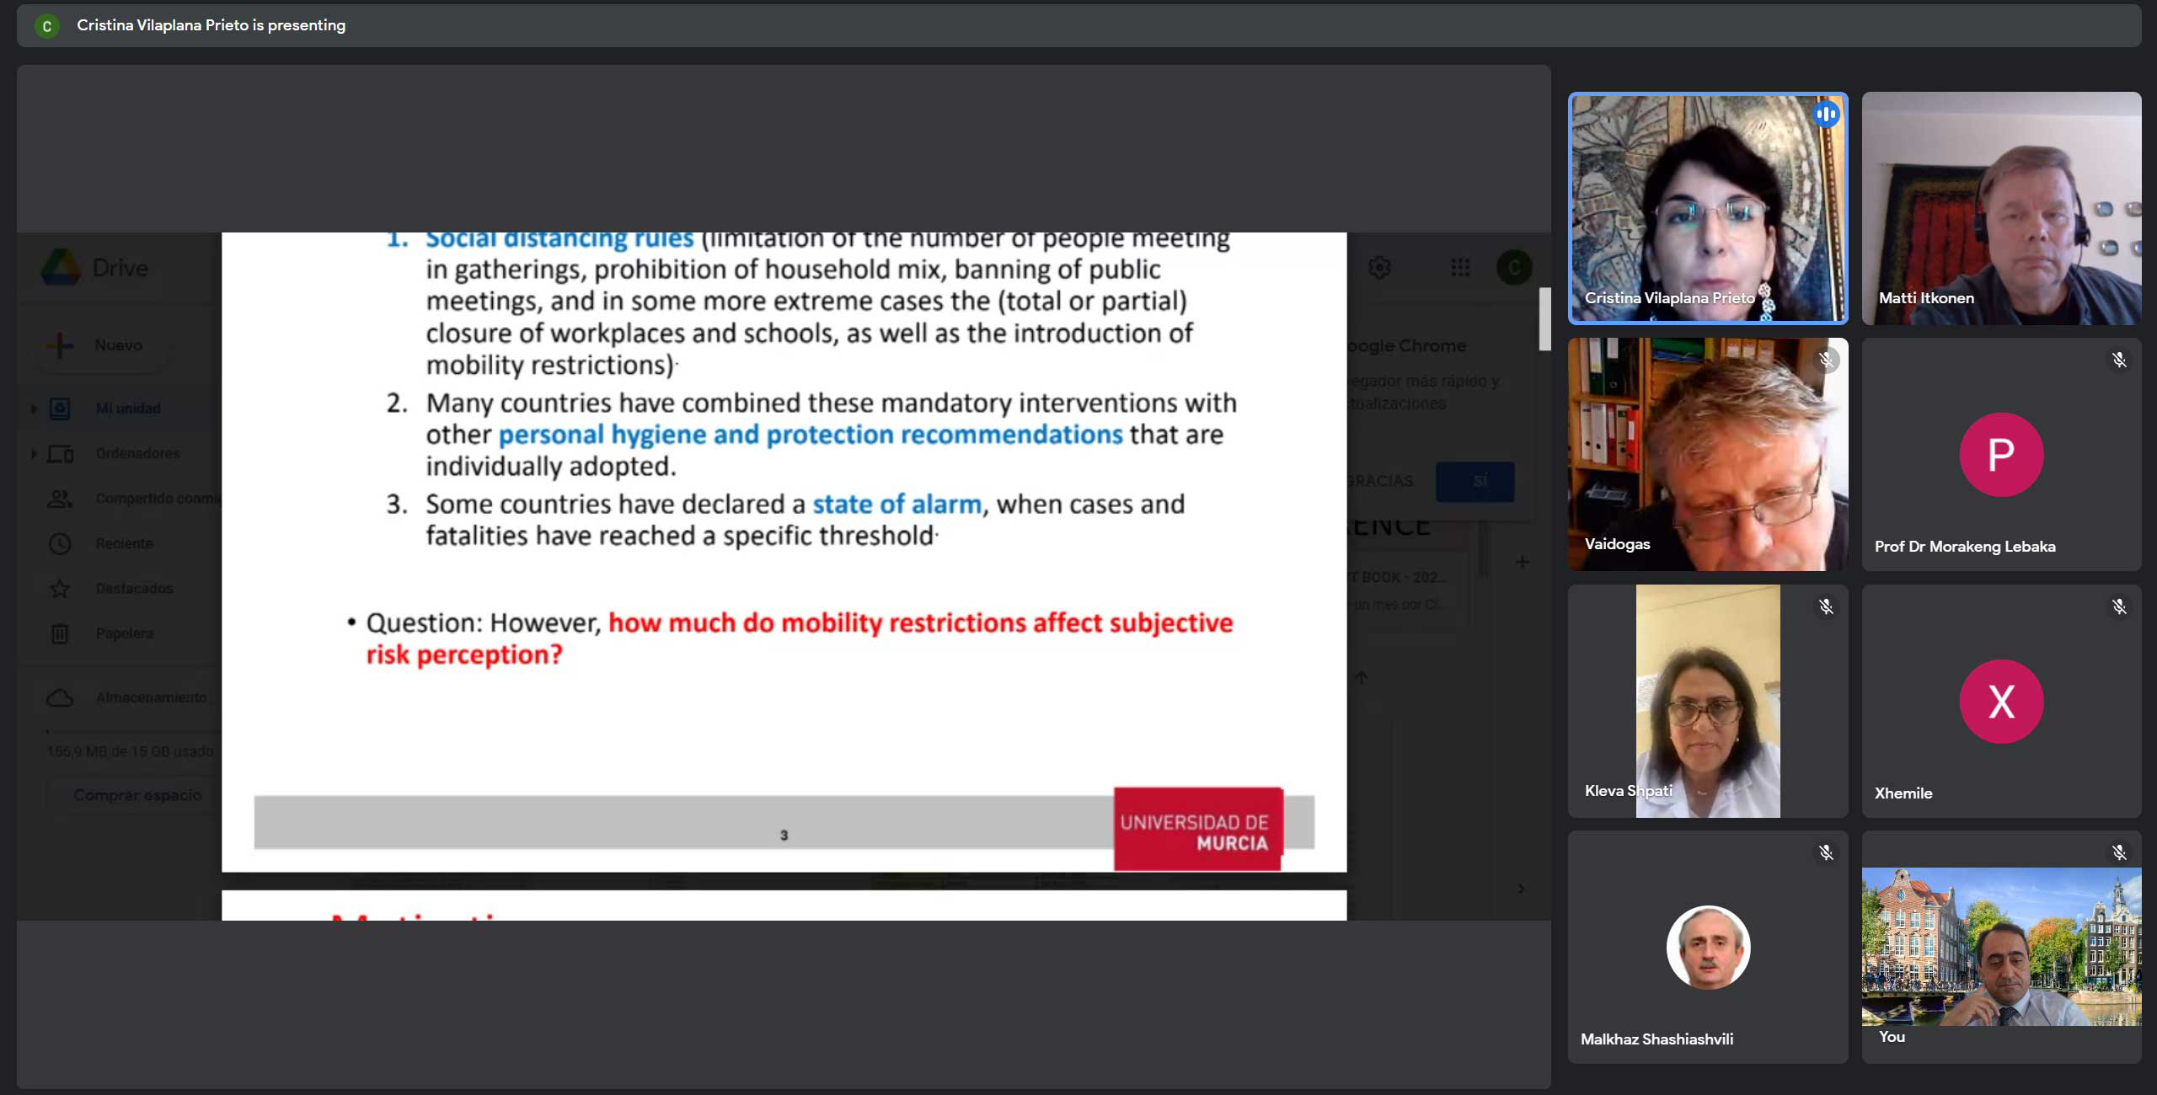The width and height of the screenshot is (2157, 1095).
Task: Click the green C account avatar
Action: coord(1513,268)
